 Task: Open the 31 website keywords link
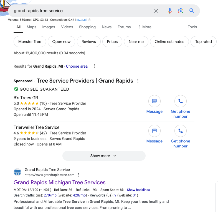(135, 195)
